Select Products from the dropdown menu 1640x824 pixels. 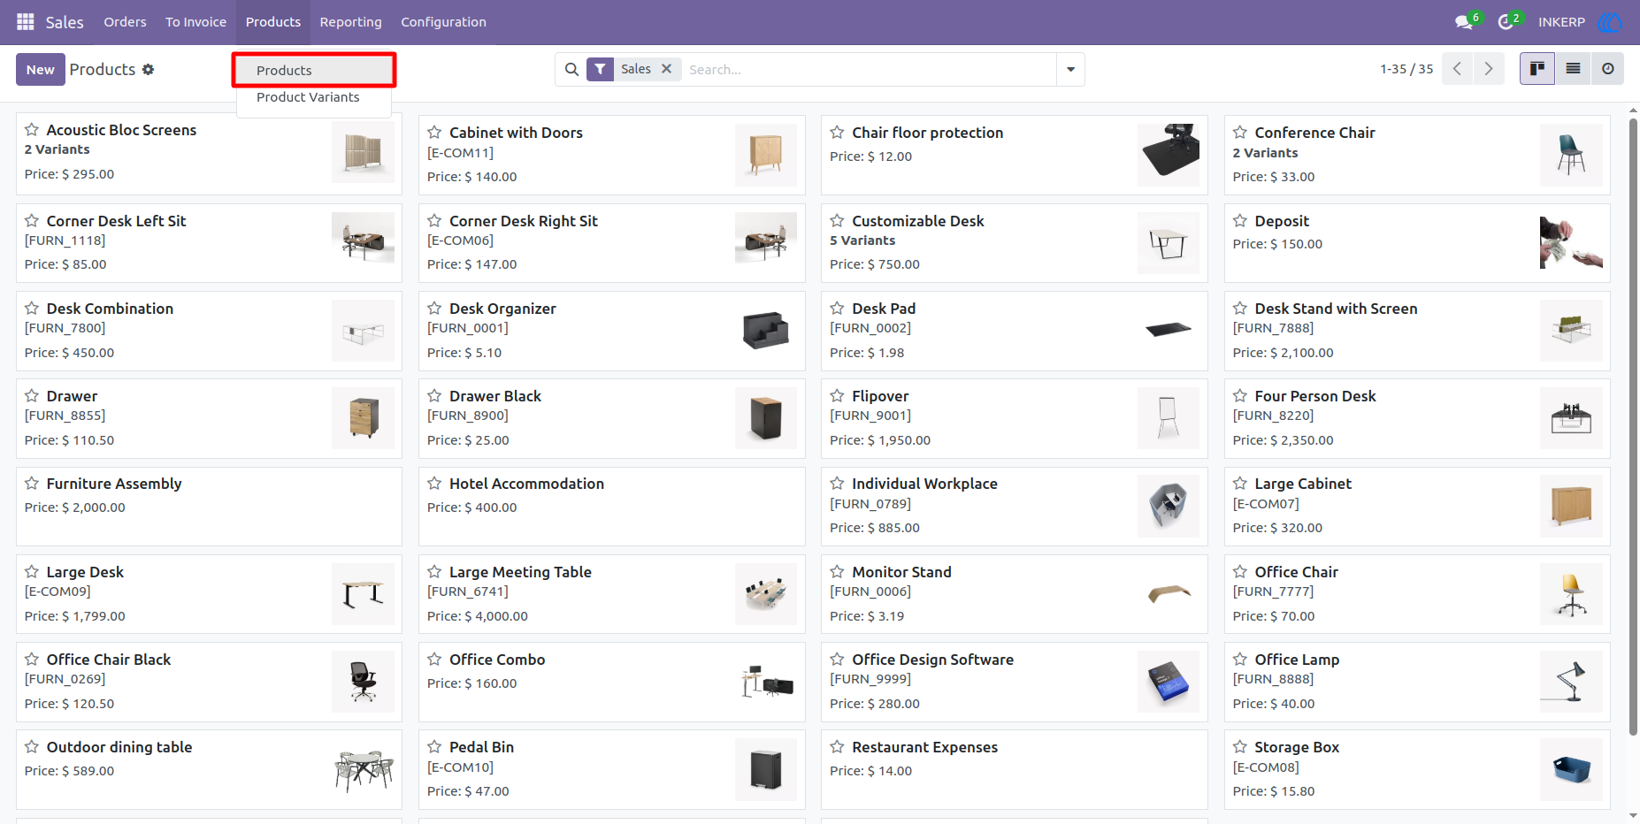coord(314,70)
